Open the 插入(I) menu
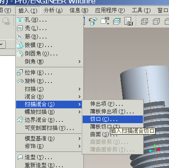Screen dimensions: 169x168 28,11
